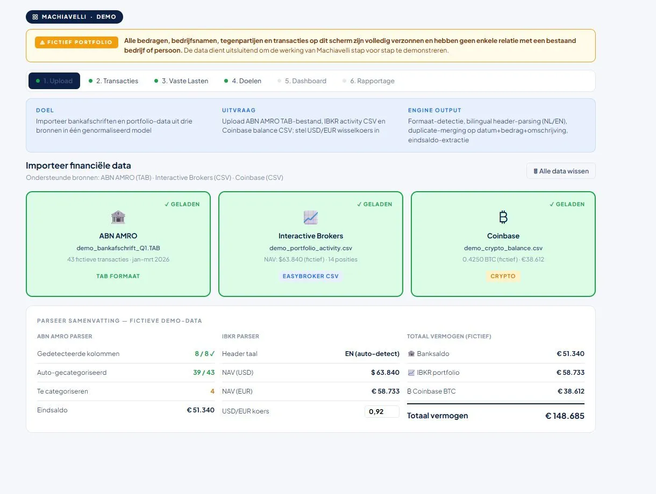Click file name demo_crypto_balance.csv
Viewport: 656px width, 494px height.
point(503,248)
